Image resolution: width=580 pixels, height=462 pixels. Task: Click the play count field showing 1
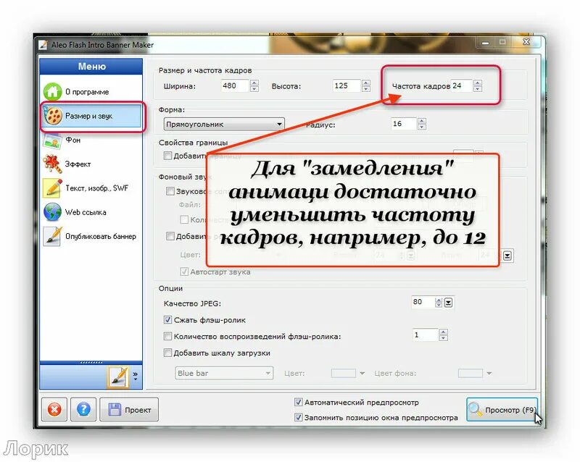[426, 335]
